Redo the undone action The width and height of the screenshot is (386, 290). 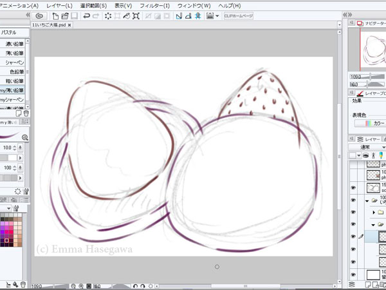96,16
